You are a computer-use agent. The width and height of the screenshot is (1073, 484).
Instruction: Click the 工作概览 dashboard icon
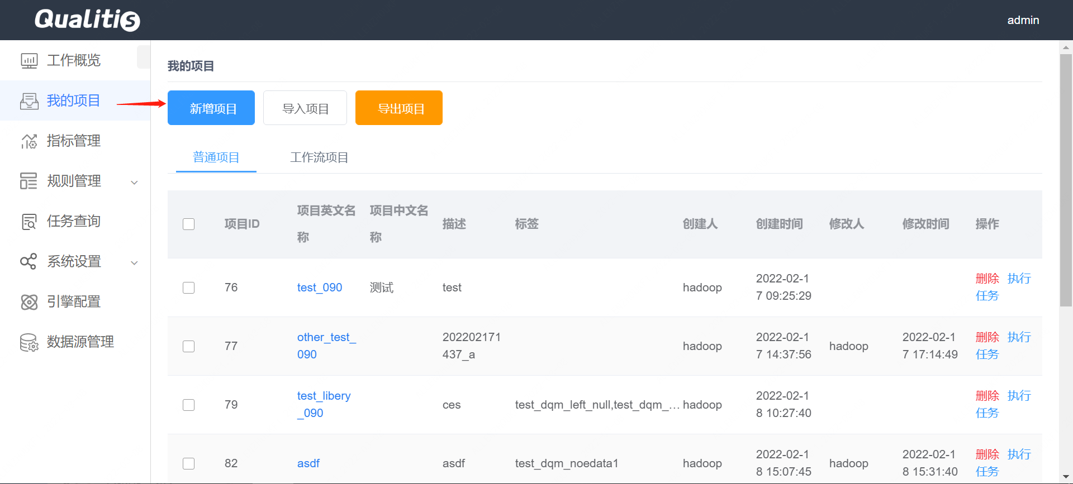29,60
